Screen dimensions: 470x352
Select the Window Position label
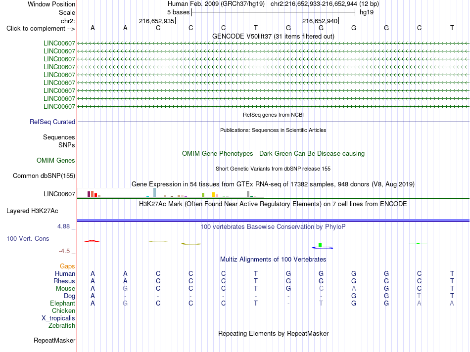tap(51, 4)
